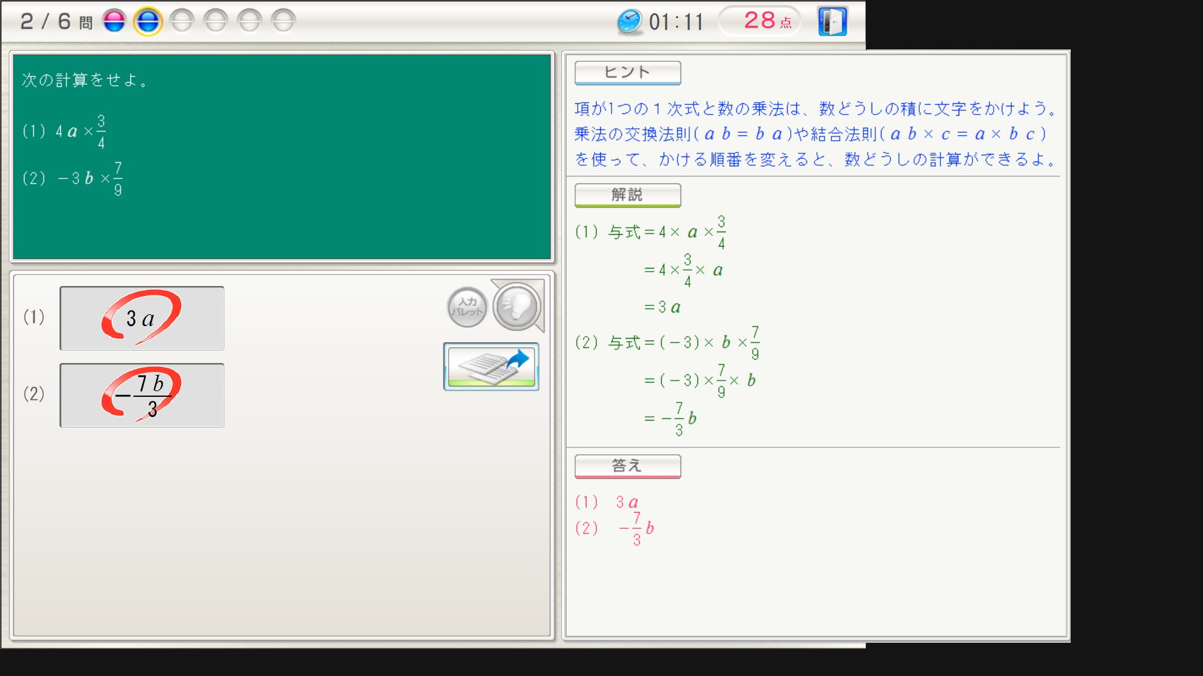Viewport: 1203px width, 676px height.
Task: Select first question progress ball
Action: tap(114, 21)
